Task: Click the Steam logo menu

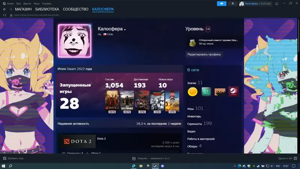Action: (x=8, y=3)
